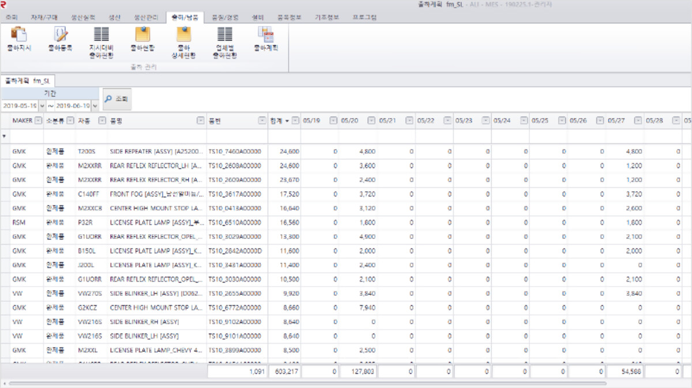The image size is (692, 388).
Task: Open the MAKER column filter dropdown
Action: (x=38, y=120)
